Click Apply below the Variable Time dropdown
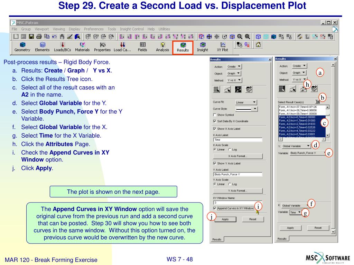 (290, 228)
